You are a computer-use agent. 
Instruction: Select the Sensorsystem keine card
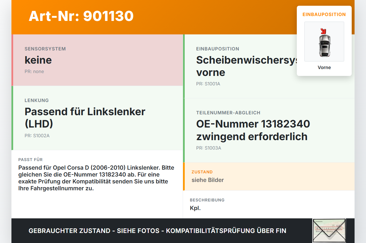(97, 60)
